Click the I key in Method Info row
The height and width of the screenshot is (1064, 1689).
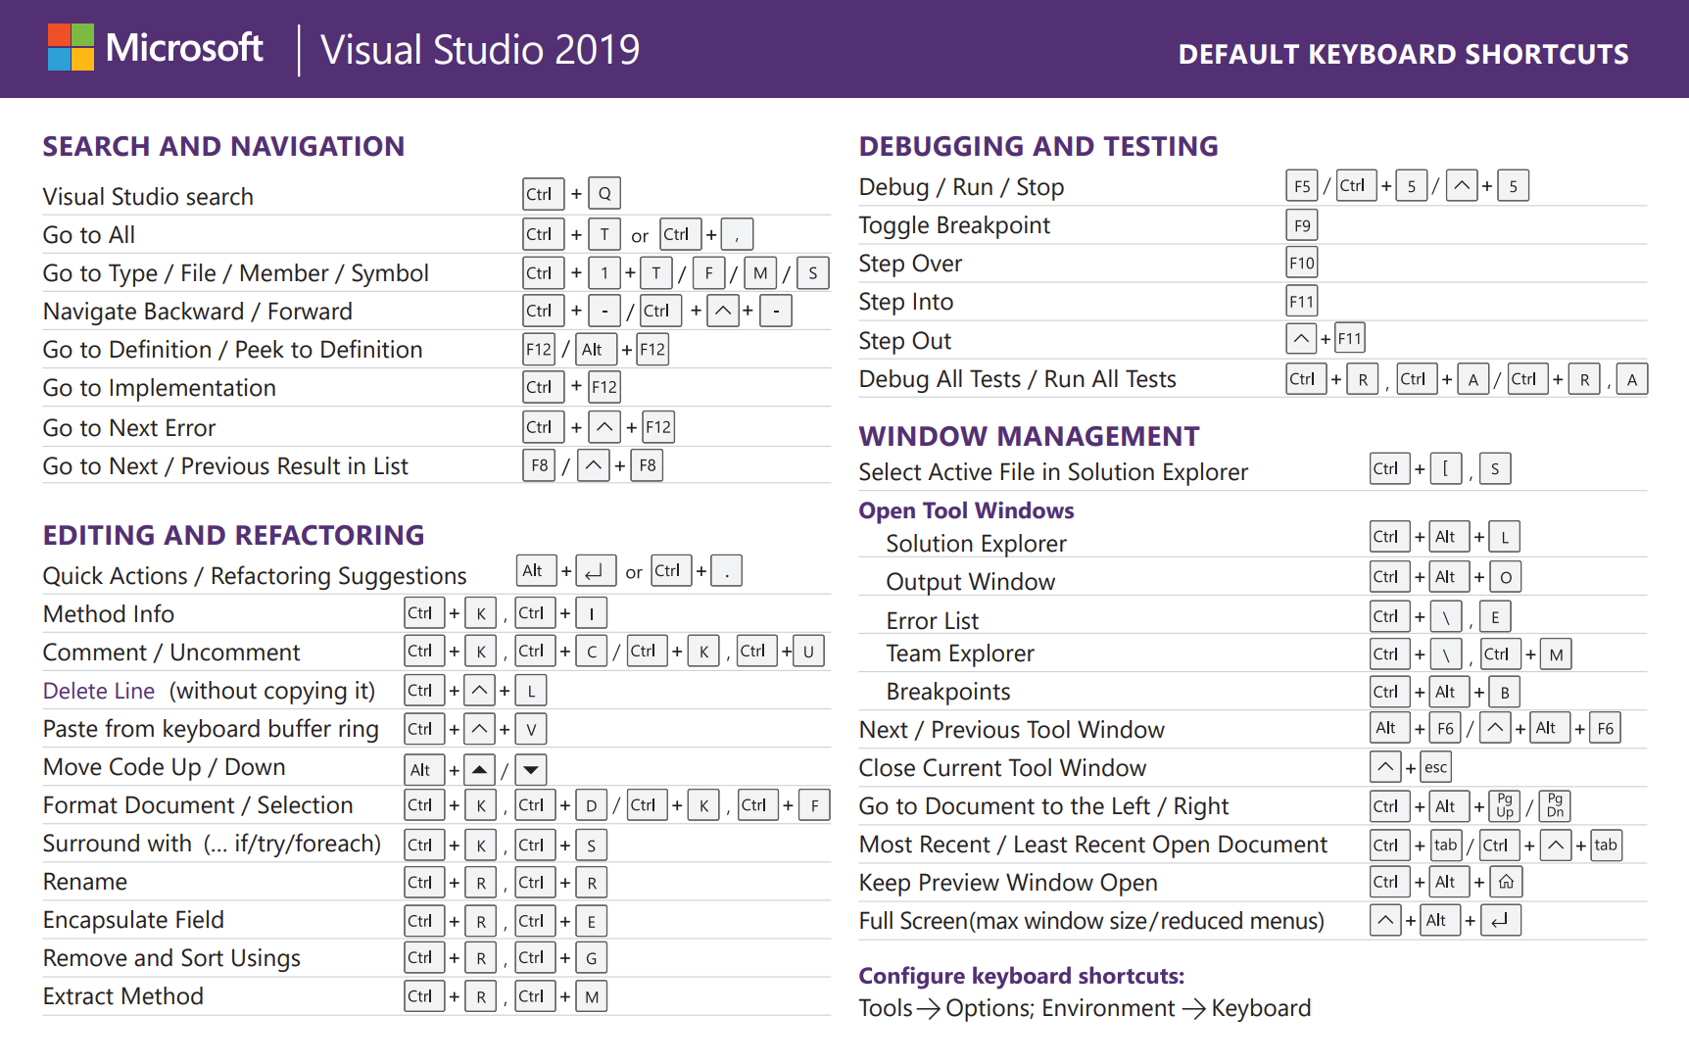[x=591, y=614]
